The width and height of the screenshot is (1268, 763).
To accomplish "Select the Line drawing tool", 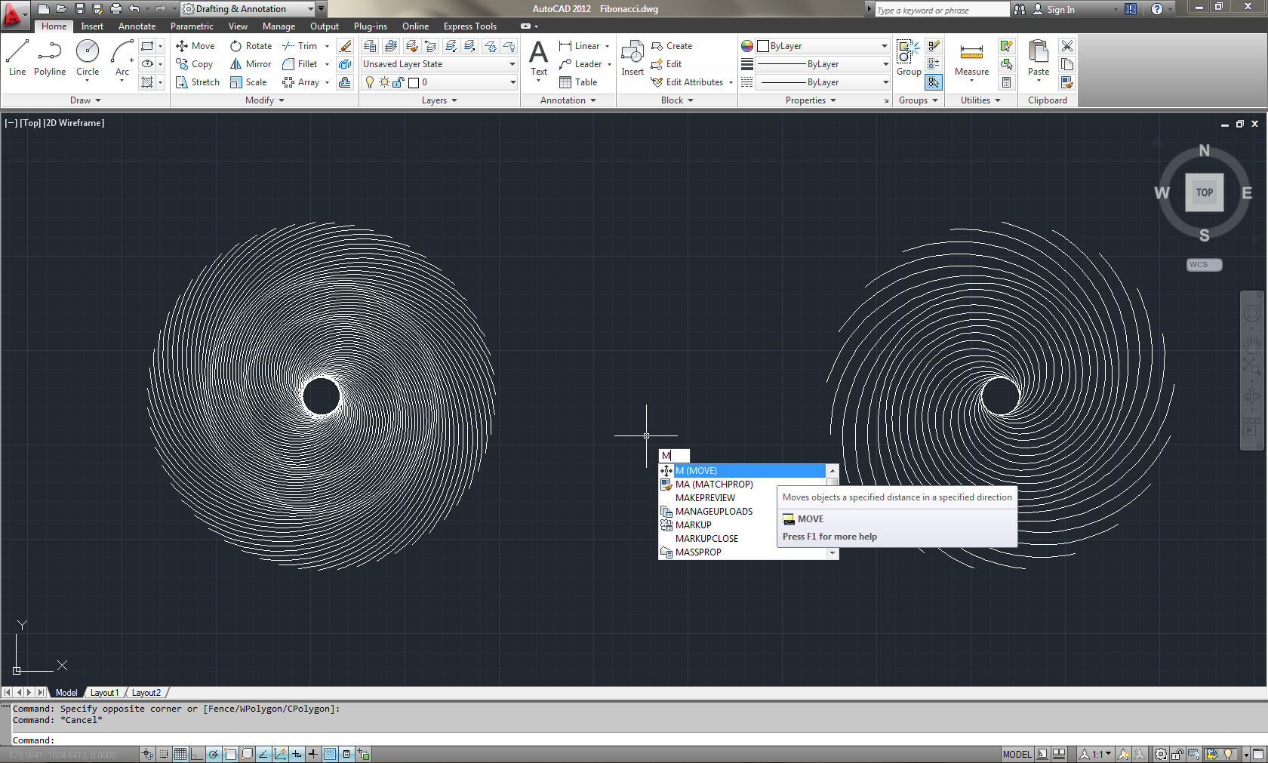I will 17,58.
